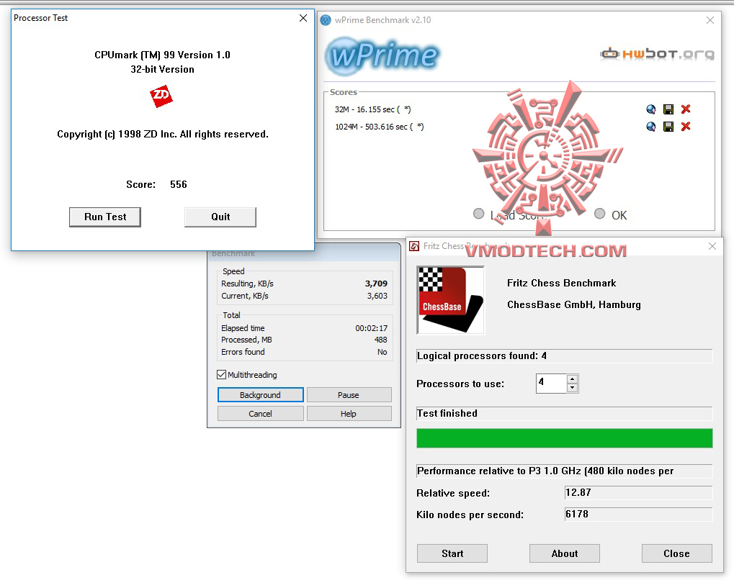Close the wPrime Benchmark window
The width and height of the screenshot is (734, 580).
(710, 20)
